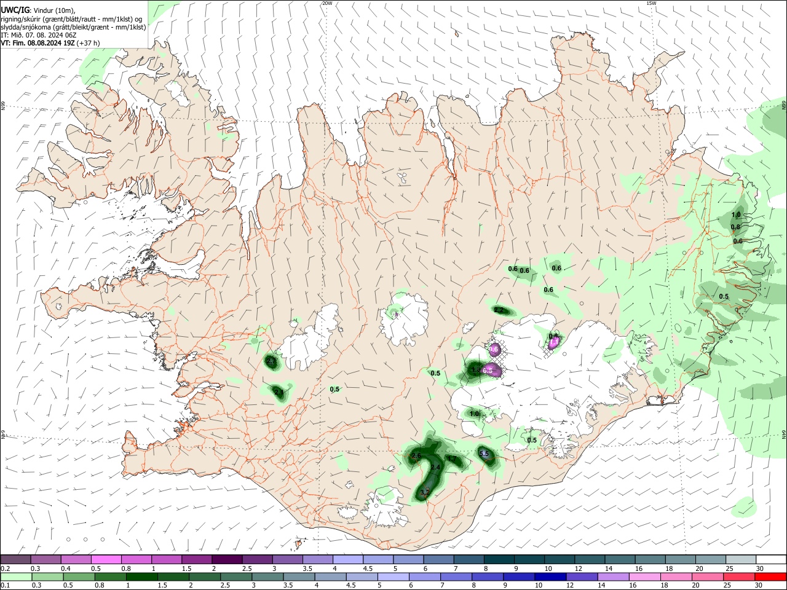
Task: Click 'VT: Fim. 08.08.2024 19Z (+37 h)' text
Action: (50, 43)
